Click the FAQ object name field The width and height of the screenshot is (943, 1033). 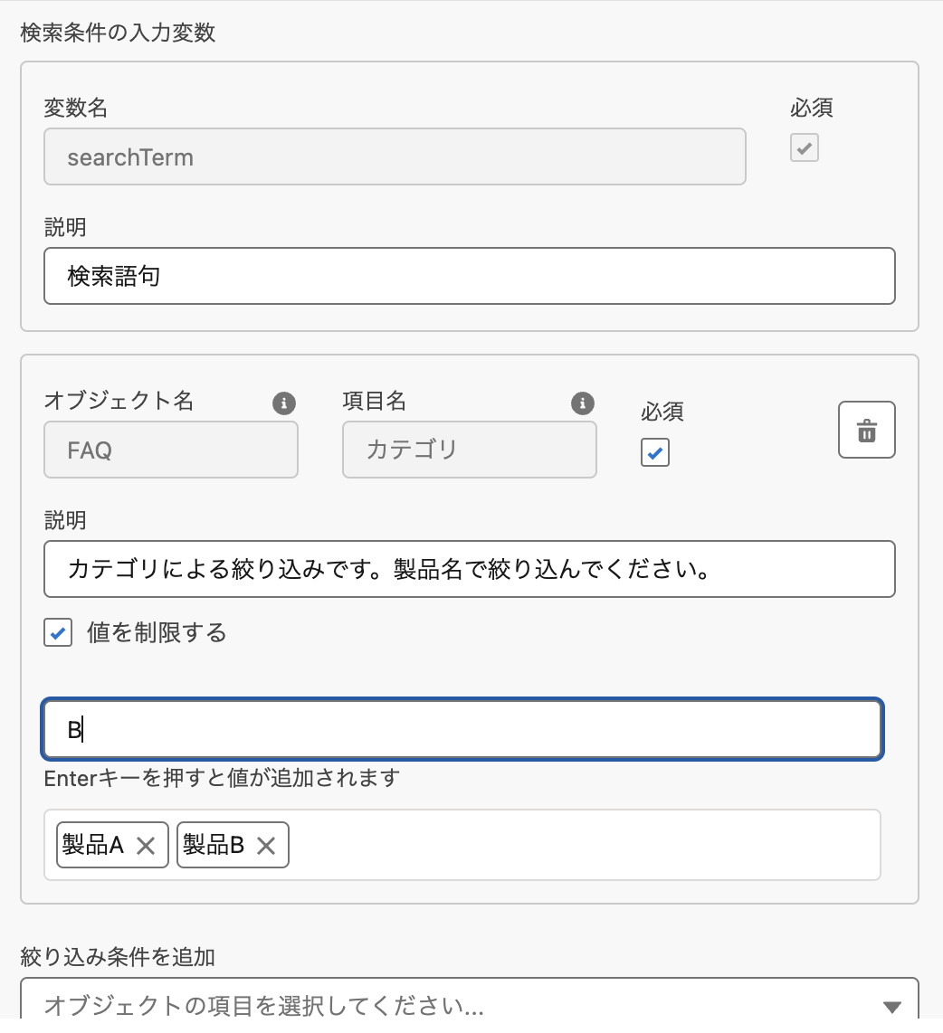[171, 450]
